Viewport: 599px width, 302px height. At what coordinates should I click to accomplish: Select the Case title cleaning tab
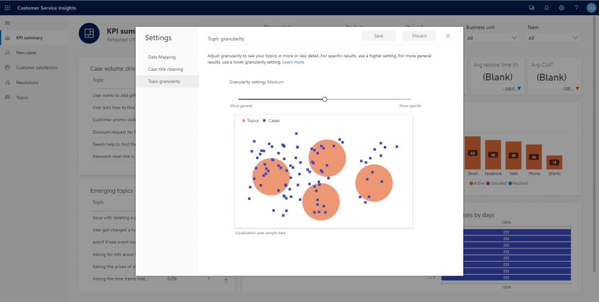point(166,69)
